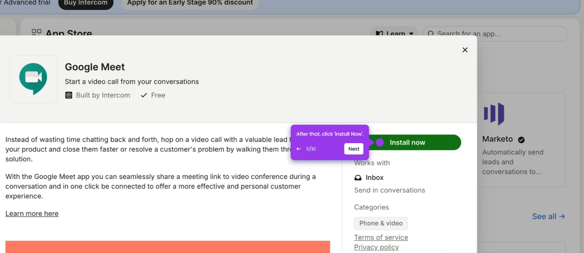Focus the Search for an app field

tap(495, 34)
